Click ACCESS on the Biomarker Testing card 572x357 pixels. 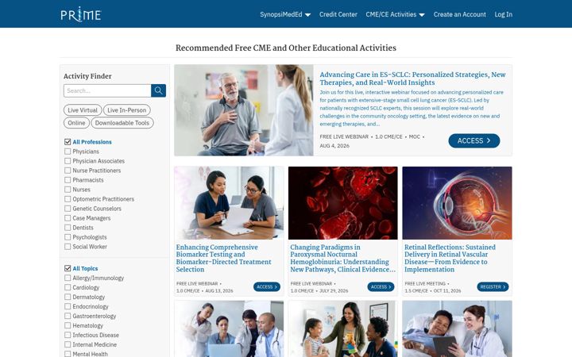[267, 286]
